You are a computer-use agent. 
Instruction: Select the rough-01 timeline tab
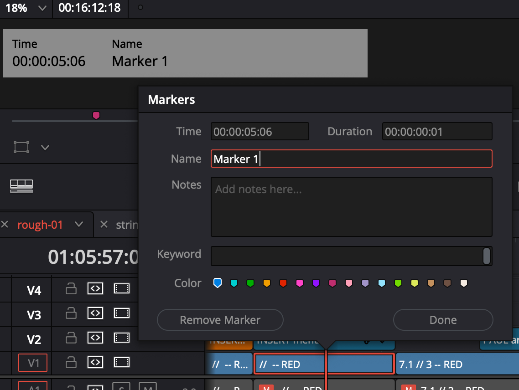tap(40, 225)
